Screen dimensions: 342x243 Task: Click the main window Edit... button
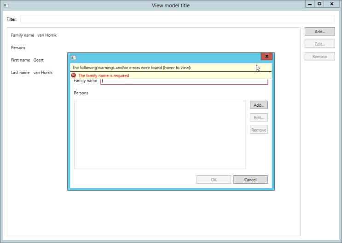pyautogui.click(x=320, y=44)
